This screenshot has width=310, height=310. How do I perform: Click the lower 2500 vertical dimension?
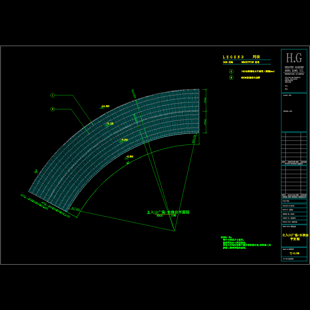click(x=205, y=122)
